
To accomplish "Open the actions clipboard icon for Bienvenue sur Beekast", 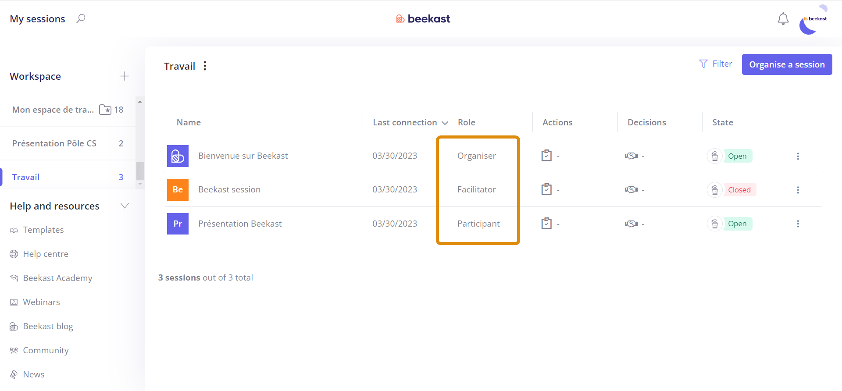I will 546,156.
